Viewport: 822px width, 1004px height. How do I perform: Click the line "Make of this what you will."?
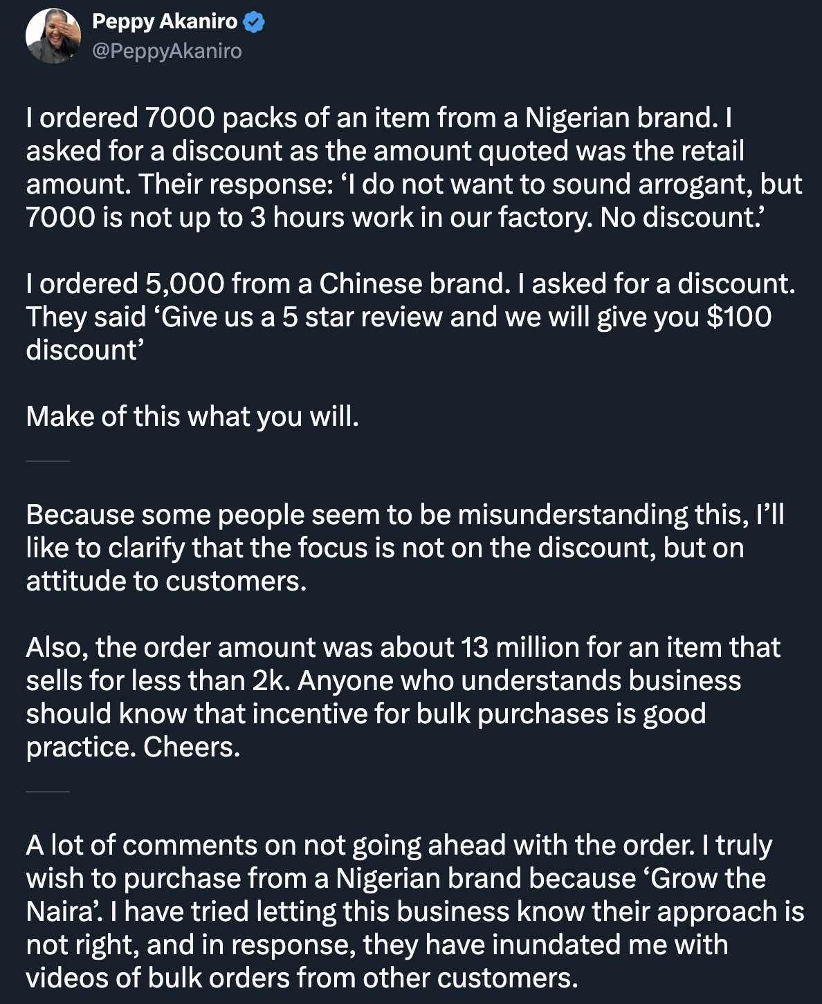pyautogui.click(x=192, y=416)
